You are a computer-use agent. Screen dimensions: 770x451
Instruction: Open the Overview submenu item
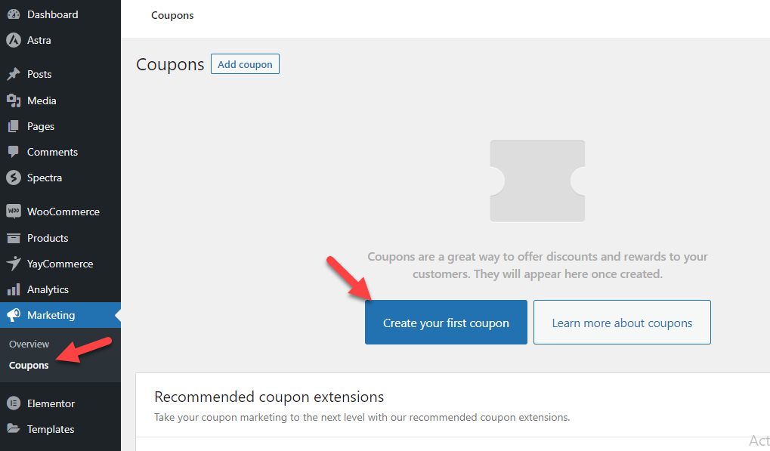29,344
